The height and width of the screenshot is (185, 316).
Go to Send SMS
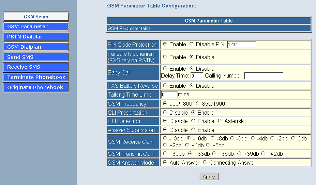(36, 57)
